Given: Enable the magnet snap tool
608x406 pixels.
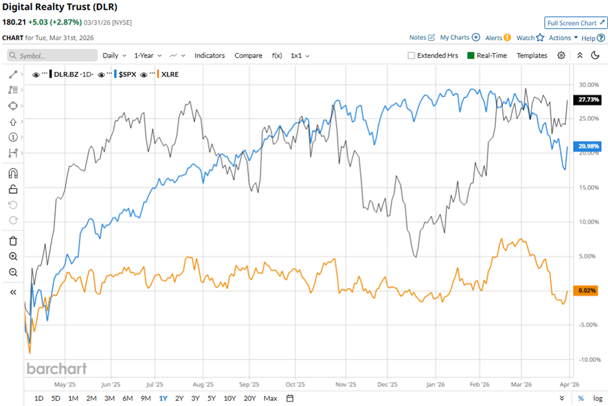Looking at the screenshot, I should tap(13, 174).
